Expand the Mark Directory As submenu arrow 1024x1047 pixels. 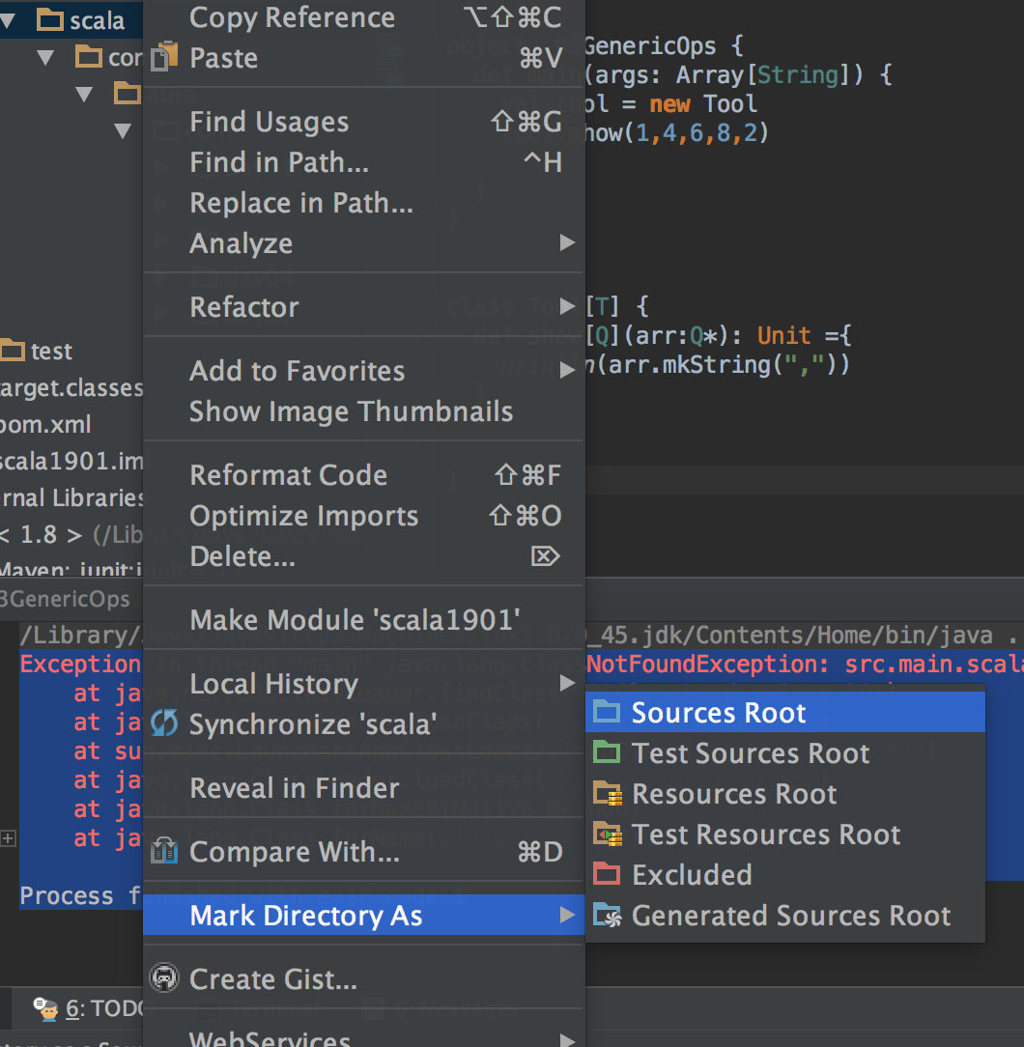[x=568, y=916]
